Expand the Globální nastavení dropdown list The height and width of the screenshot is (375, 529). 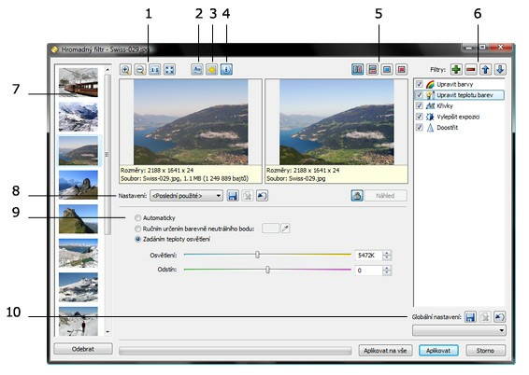click(x=459, y=330)
